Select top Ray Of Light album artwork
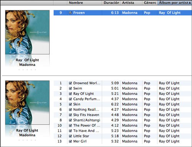 coord(27,32)
